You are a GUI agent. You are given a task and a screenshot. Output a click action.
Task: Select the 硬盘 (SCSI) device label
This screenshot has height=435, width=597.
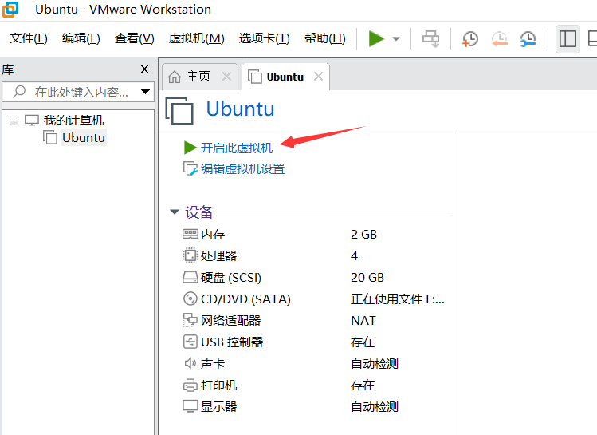pyautogui.click(x=230, y=277)
